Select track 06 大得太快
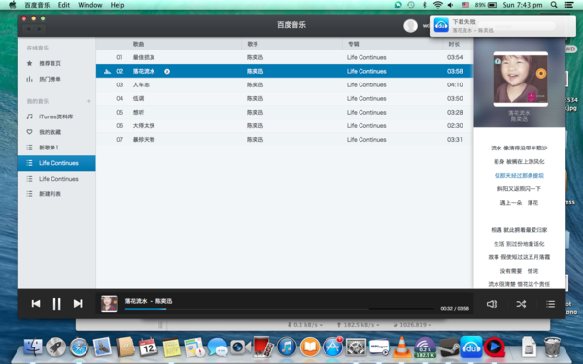The width and height of the screenshot is (583, 364). [x=285, y=126]
